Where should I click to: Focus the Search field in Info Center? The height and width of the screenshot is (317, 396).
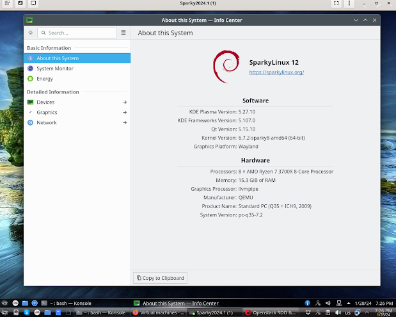coord(77,33)
